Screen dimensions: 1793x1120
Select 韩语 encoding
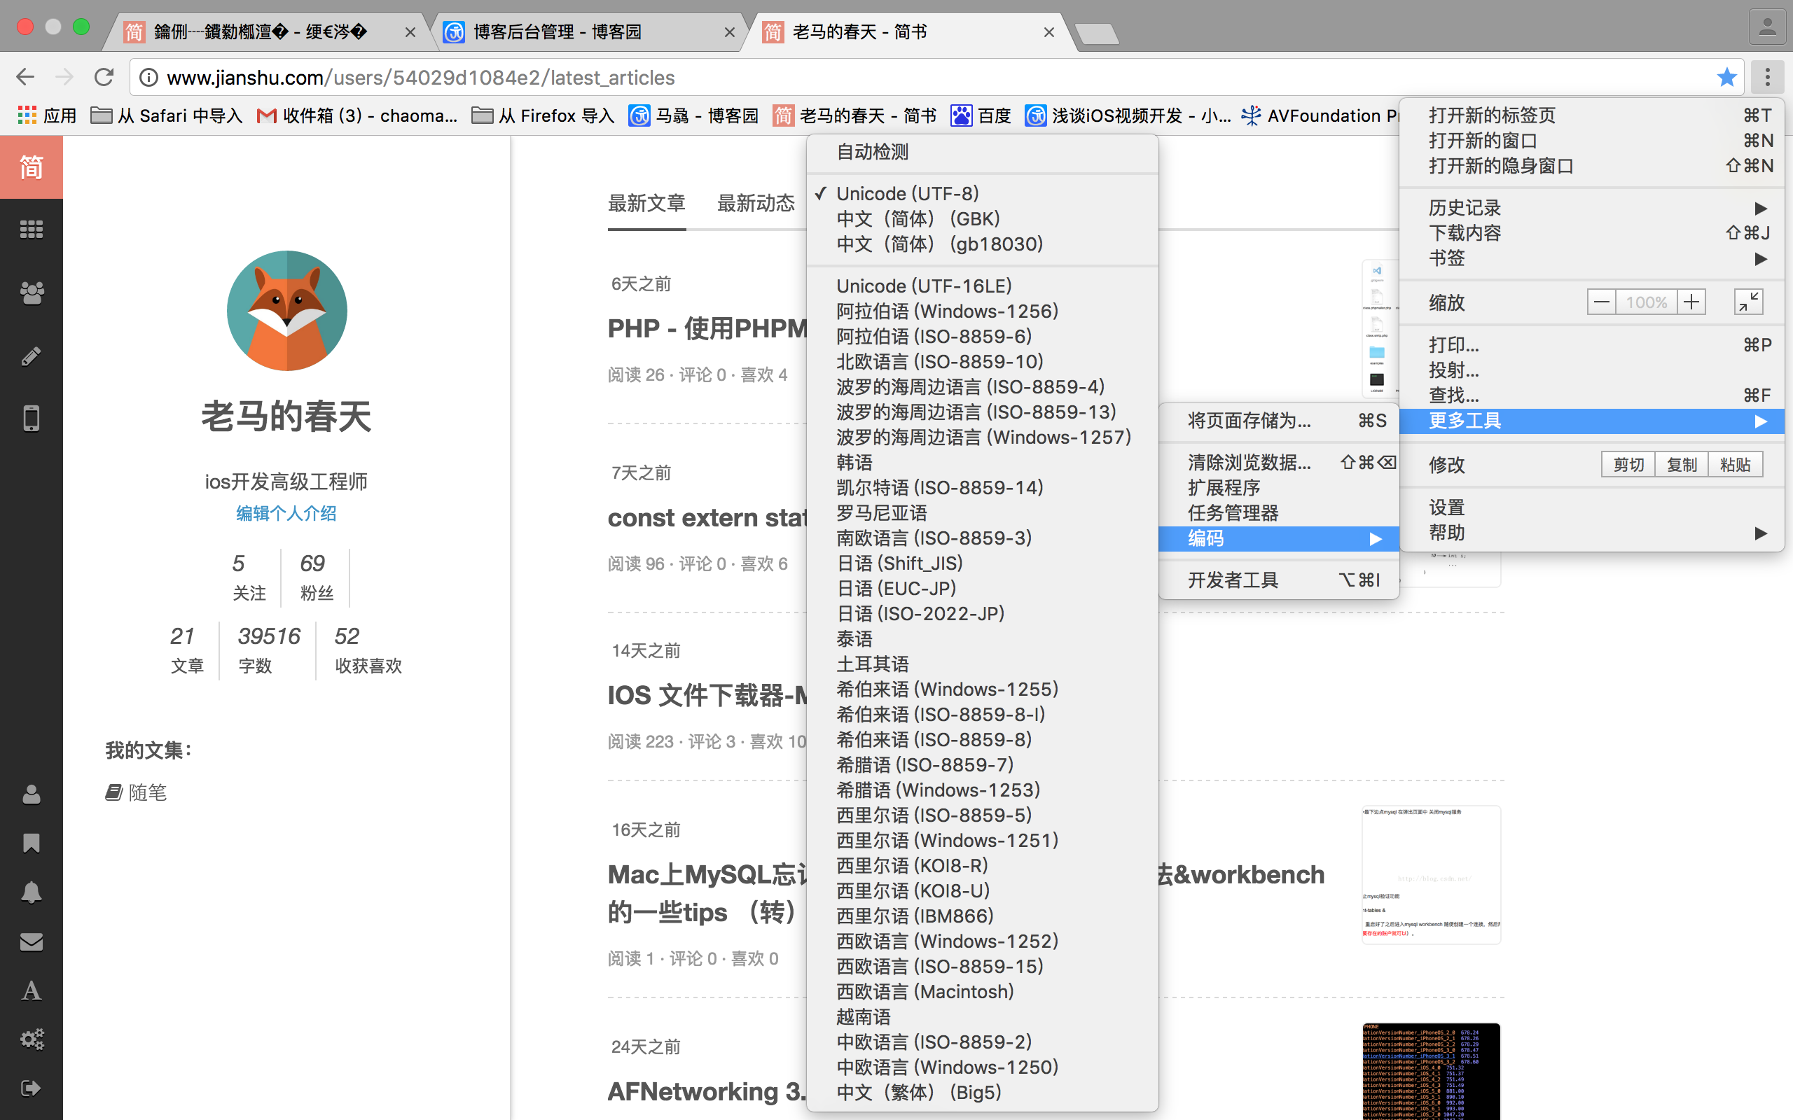pyautogui.click(x=982, y=462)
